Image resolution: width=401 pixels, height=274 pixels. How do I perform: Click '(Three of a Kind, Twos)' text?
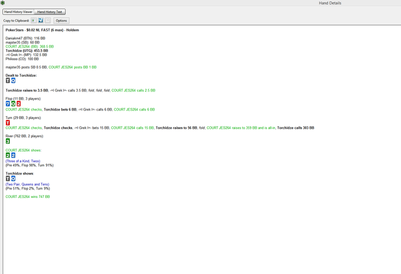[x=23, y=161]
